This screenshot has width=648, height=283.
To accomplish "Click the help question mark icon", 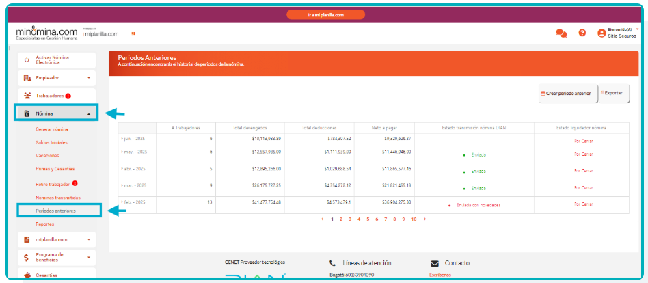I will pos(582,33).
